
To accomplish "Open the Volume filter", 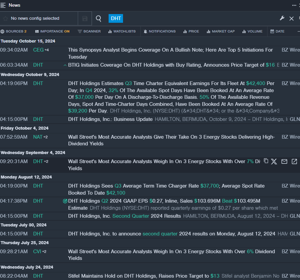I will click(252, 31).
